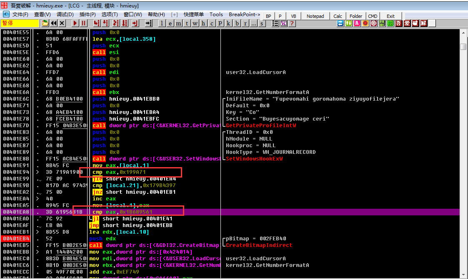The image size is (468, 279).
Task: Click the red target bullseye icon
Action: (x=374, y=23)
